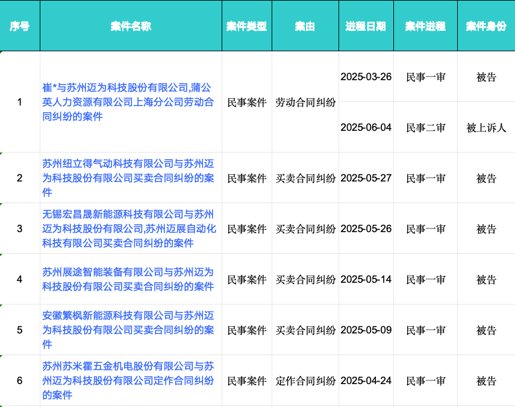The width and height of the screenshot is (515, 407).
Task: Select the date cell 2025-05-26
Action: click(x=366, y=229)
